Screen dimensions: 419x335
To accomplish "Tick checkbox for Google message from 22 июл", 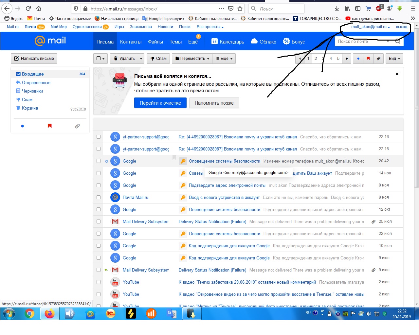I will (99, 234).
